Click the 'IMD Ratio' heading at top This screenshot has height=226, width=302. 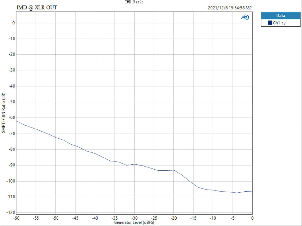tap(134, 2)
